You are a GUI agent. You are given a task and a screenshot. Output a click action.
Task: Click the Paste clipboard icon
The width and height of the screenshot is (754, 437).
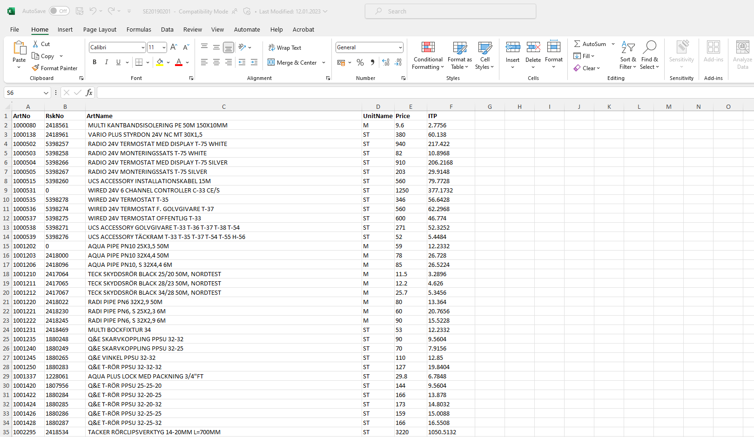19,48
